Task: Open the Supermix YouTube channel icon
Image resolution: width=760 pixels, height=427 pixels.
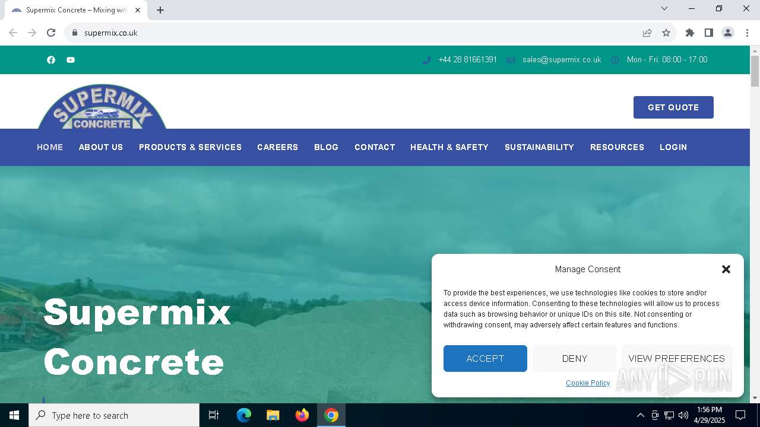Action: click(71, 60)
